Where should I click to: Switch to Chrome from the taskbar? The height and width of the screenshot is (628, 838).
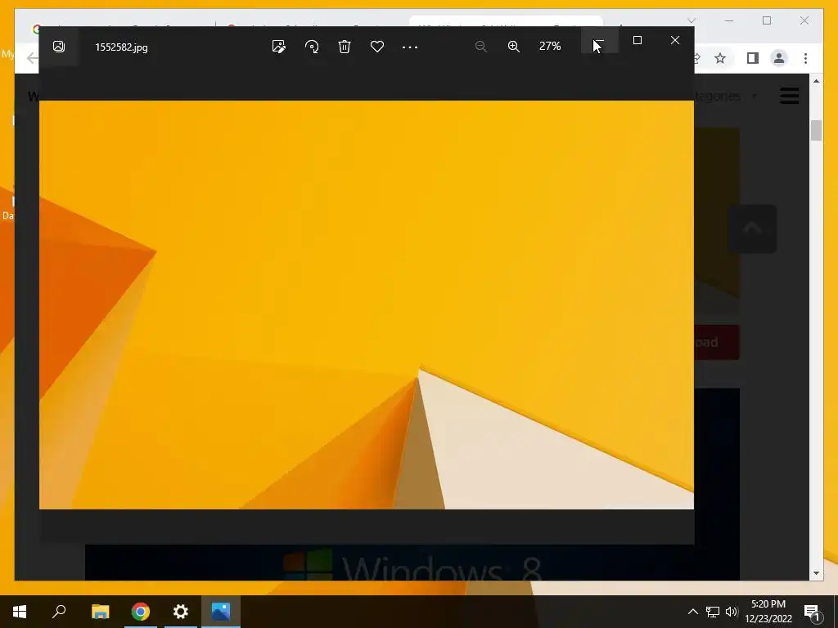click(x=141, y=612)
